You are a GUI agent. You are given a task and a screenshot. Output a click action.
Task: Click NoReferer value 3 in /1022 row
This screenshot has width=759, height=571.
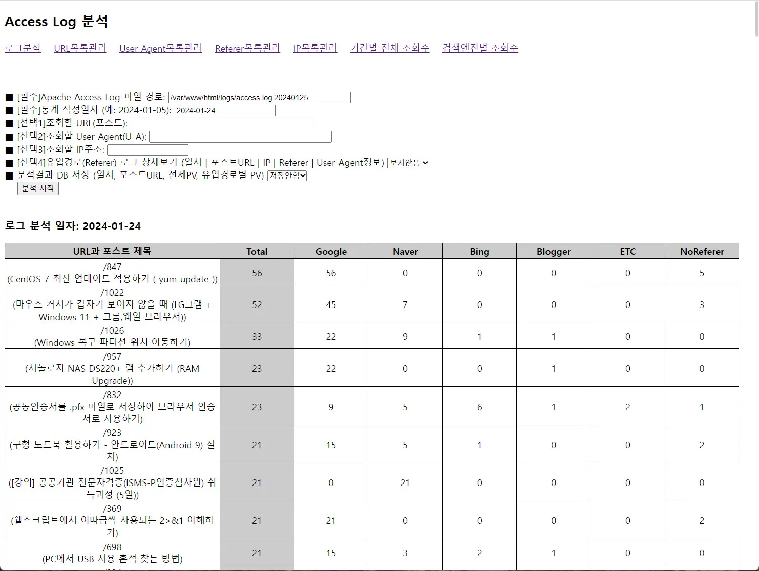click(x=702, y=304)
